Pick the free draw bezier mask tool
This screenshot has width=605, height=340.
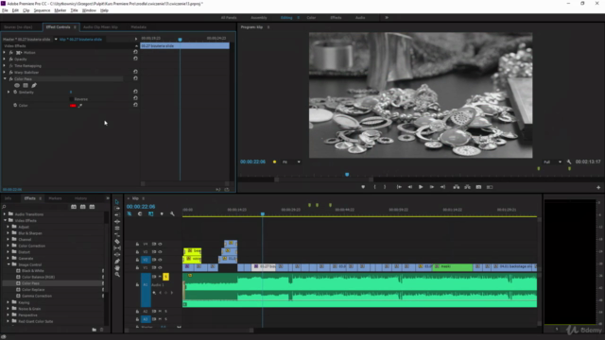34,86
